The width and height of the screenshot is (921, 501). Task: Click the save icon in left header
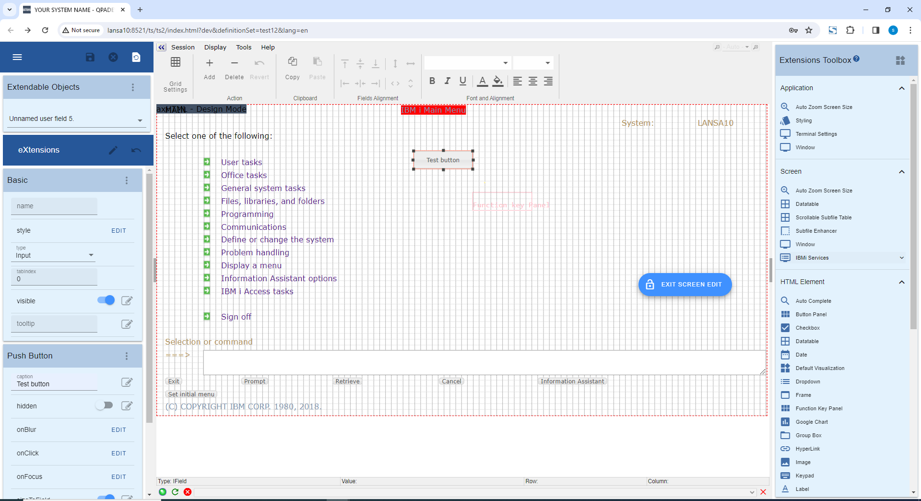pos(90,57)
